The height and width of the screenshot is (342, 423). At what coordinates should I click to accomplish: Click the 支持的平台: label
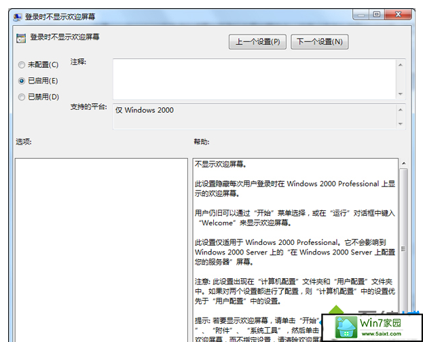pyautogui.click(x=89, y=107)
